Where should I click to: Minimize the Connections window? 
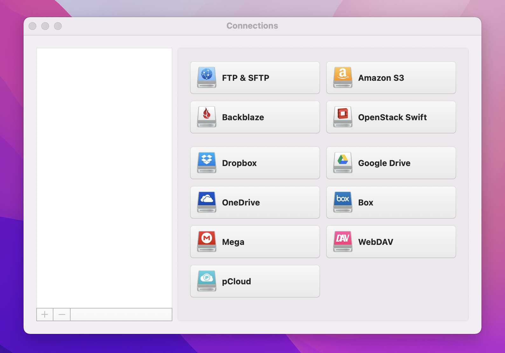tap(45, 26)
